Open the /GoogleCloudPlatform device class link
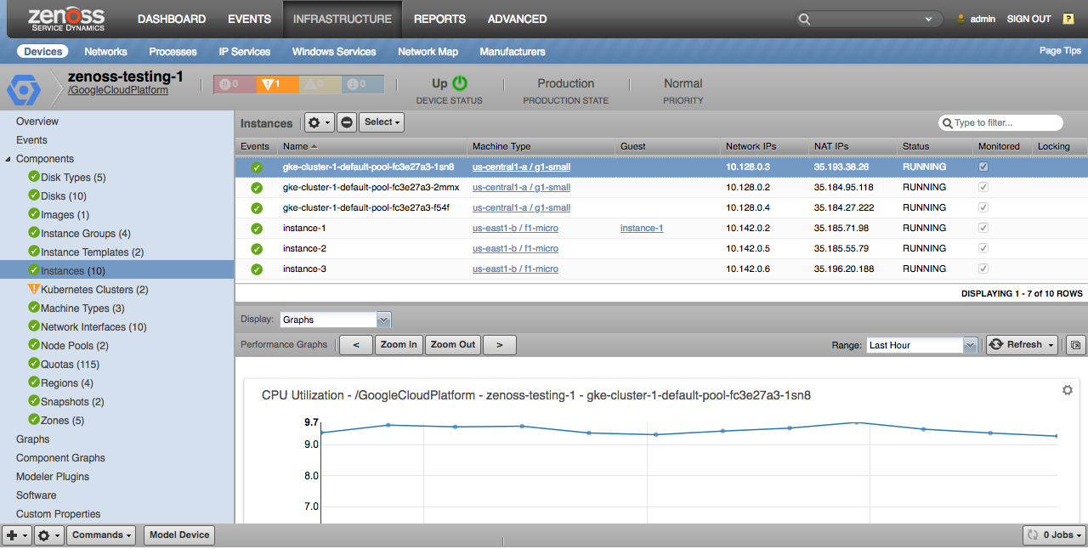This screenshot has width=1088, height=549. (118, 90)
